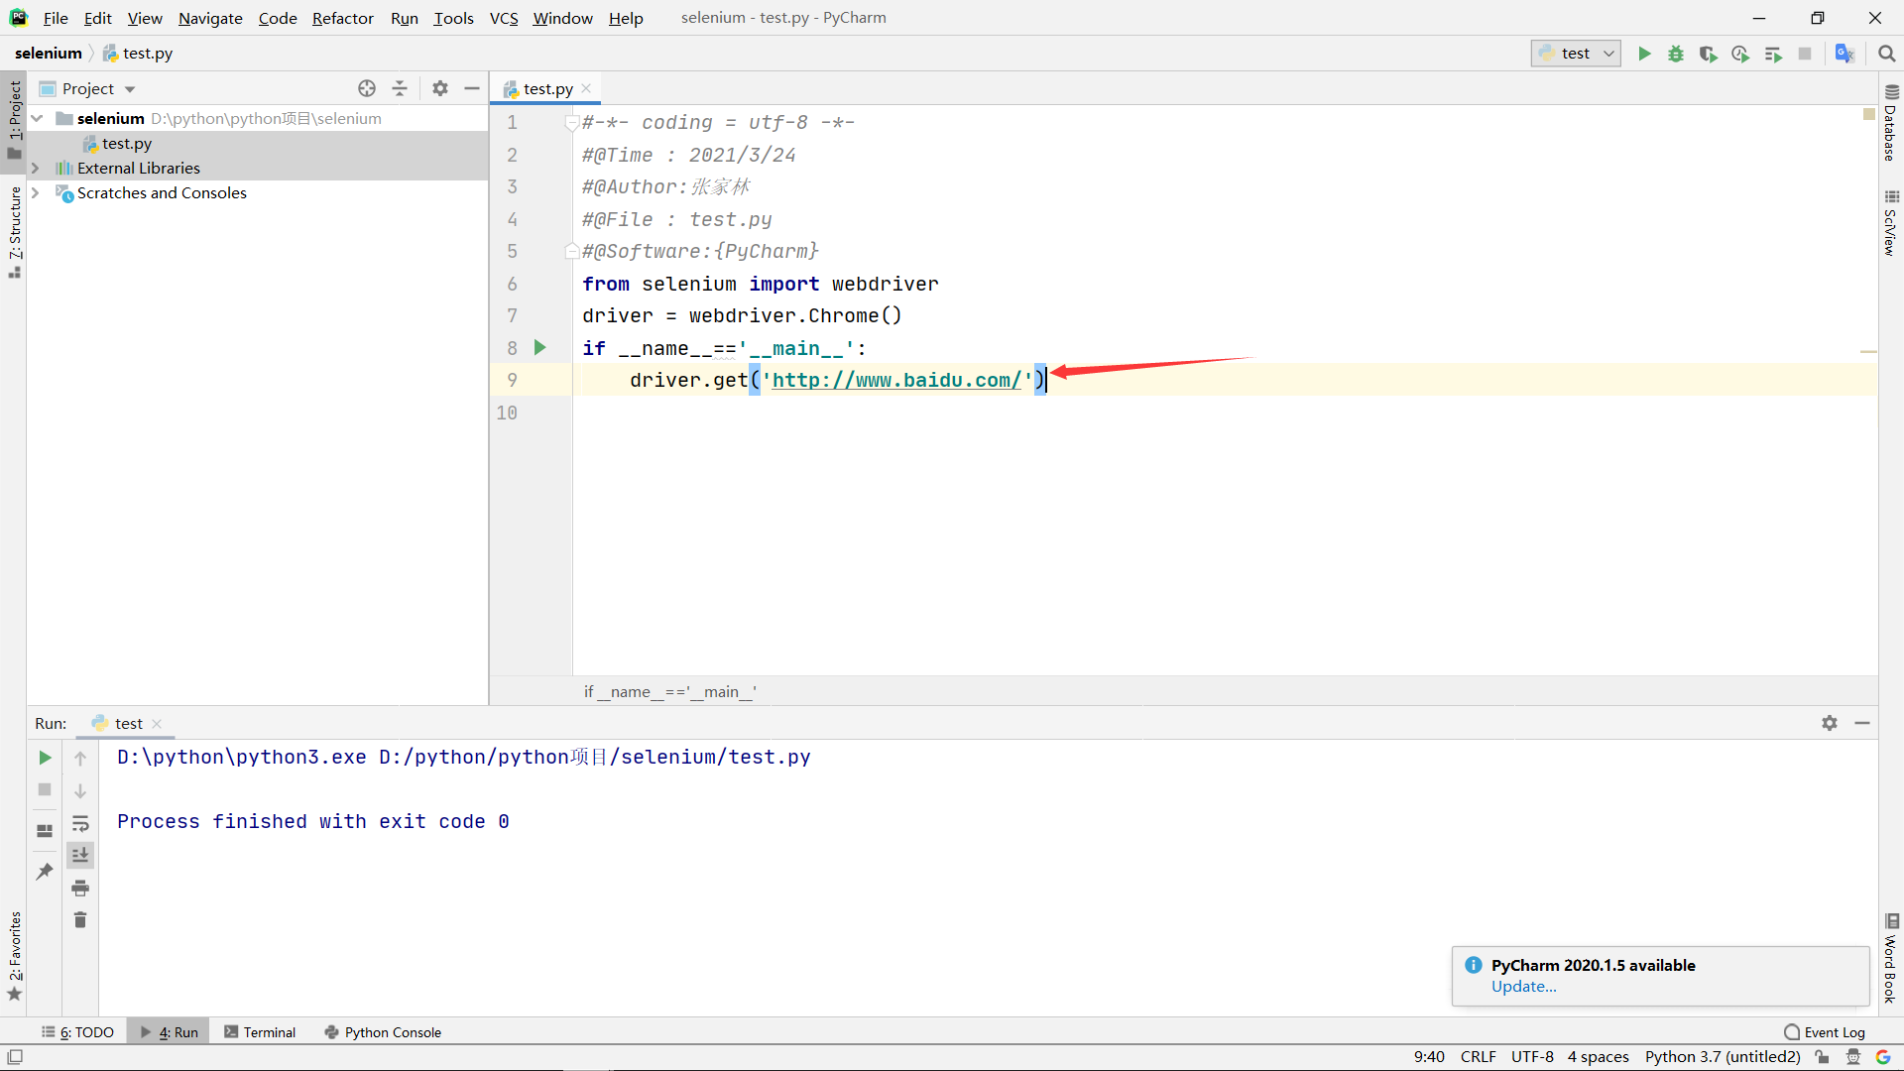
Task: Click the Python 3.7 interpreter status widget
Action: (1722, 1056)
